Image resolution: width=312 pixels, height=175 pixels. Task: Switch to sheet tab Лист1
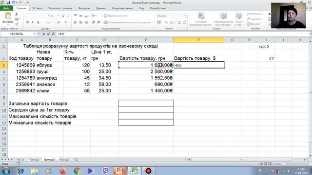coord(20,159)
